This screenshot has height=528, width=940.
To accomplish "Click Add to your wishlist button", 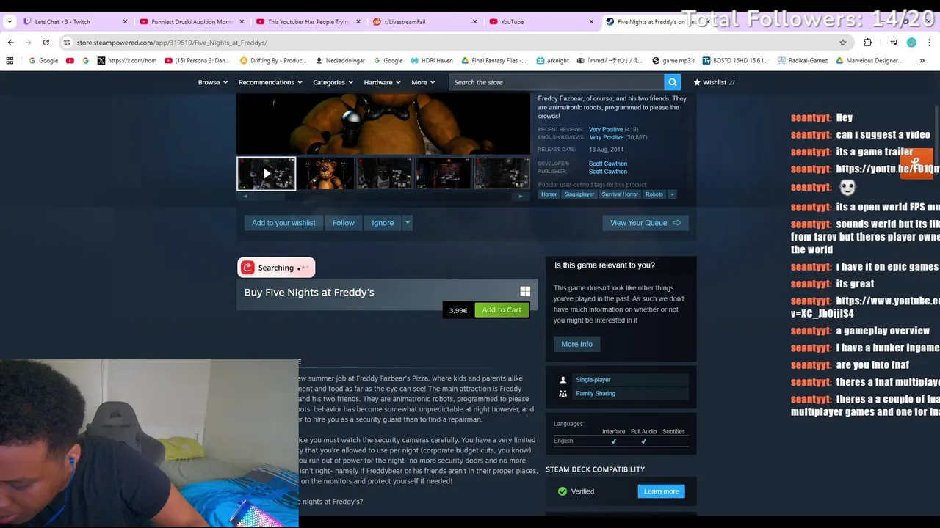I will [x=283, y=223].
